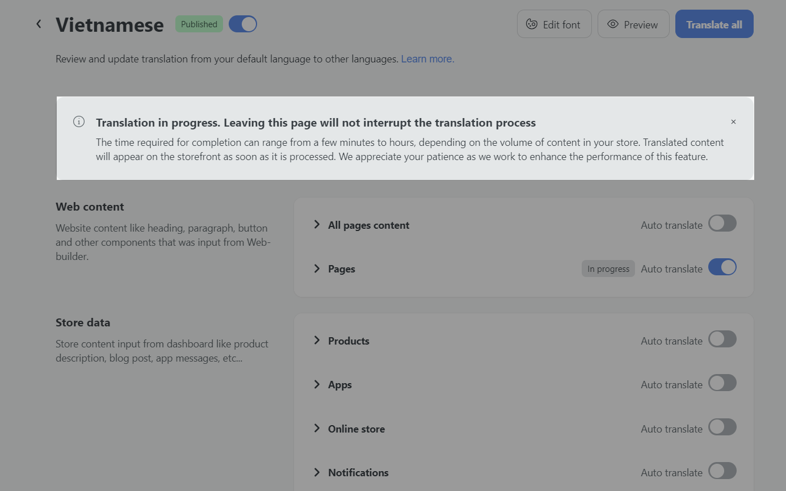Disable Auto translate for Pages

click(722, 267)
